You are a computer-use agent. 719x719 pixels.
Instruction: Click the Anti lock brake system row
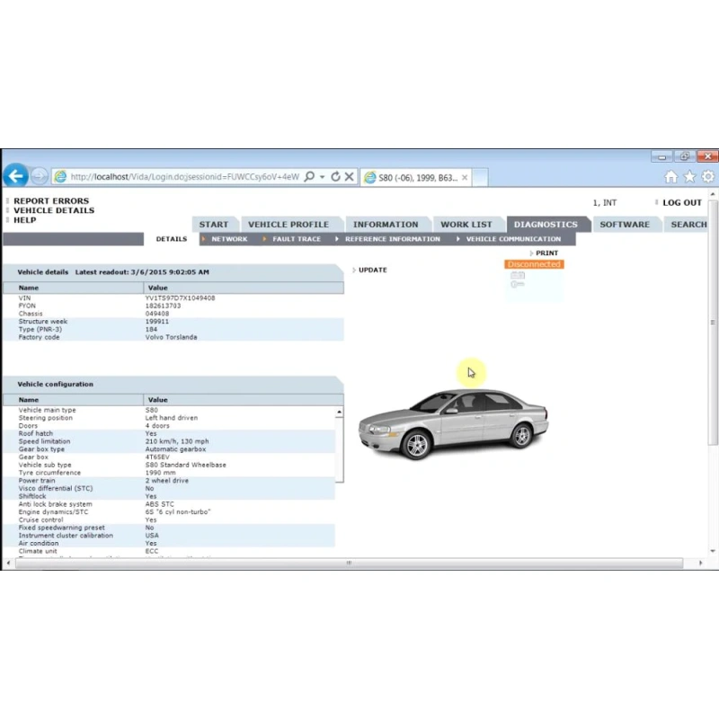point(169,504)
